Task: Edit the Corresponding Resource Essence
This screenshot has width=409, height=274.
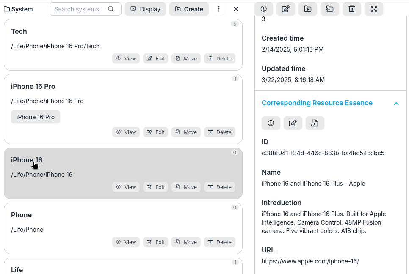Action: [x=293, y=123]
